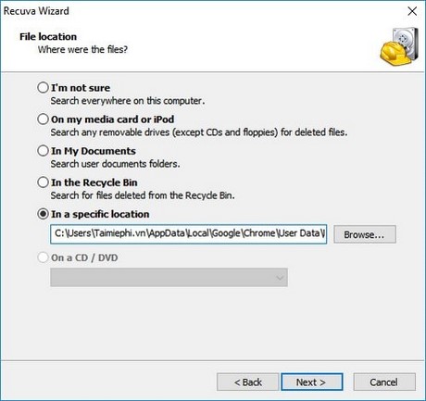Expand the CD / DVD drive dropdown

(x=169, y=277)
